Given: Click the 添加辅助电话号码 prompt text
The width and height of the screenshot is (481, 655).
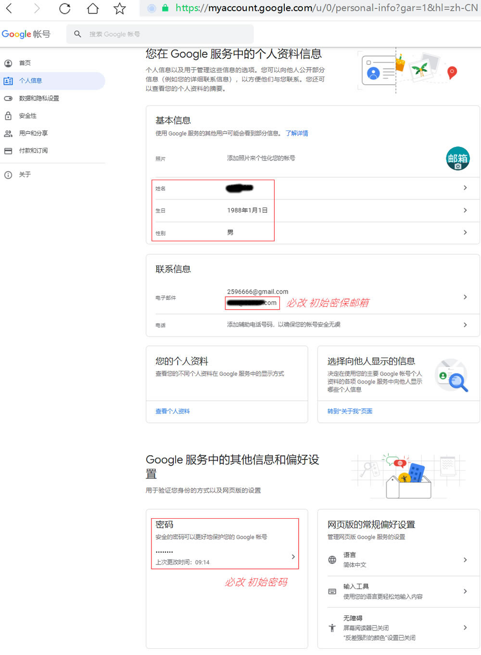Looking at the screenshot, I should 284,325.
